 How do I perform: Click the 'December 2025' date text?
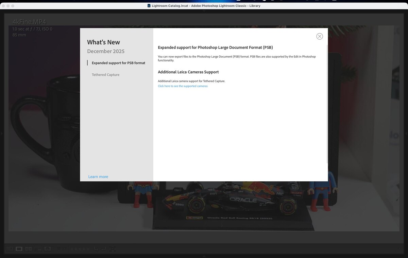[x=106, y=51]
